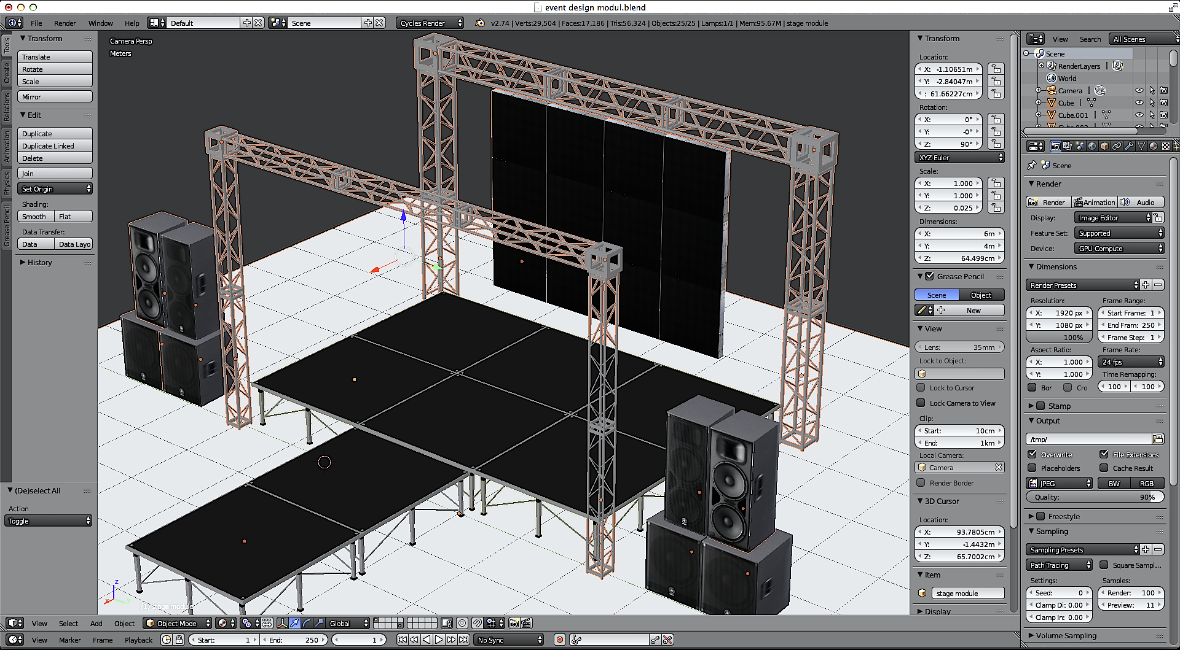Enable the Placeholders checkbox
Viewport: 1180px width, 650px height.
tap(1032, 468)
